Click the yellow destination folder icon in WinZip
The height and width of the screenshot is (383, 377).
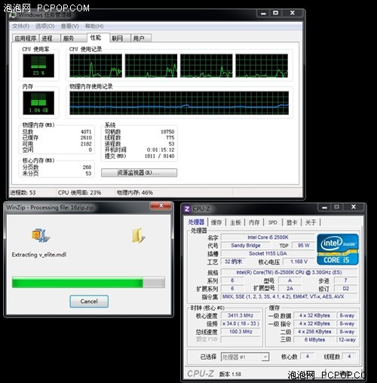point(138,235)
